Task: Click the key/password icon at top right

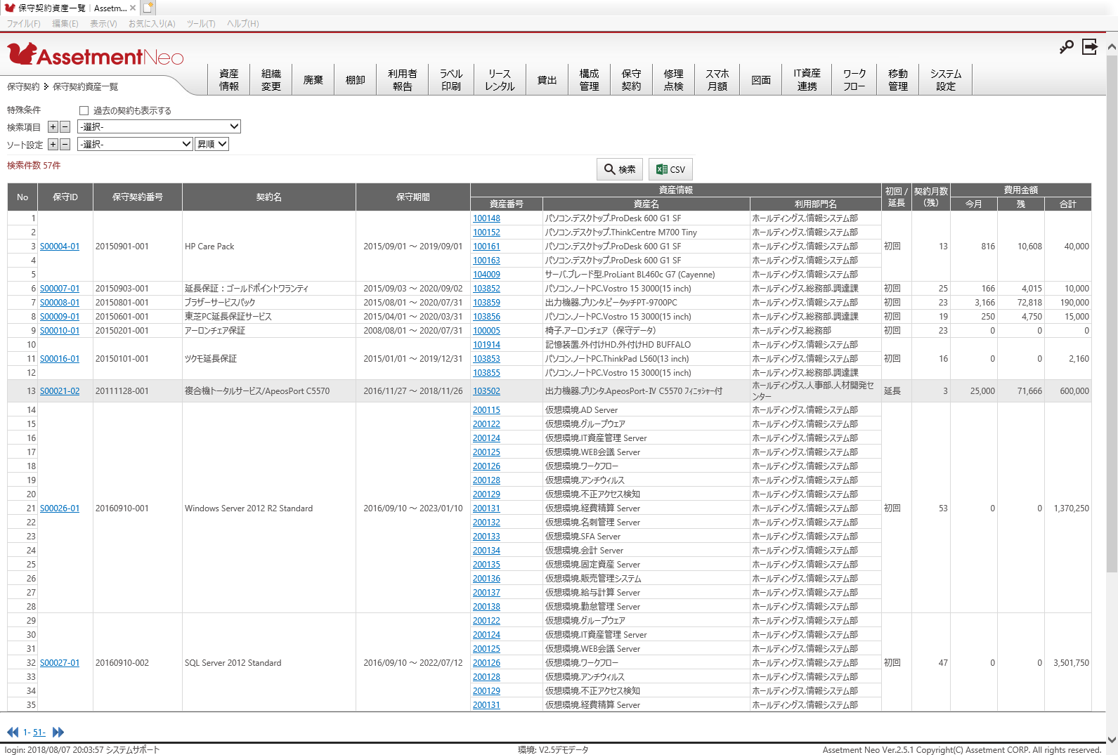Action: pos(1066,47)
